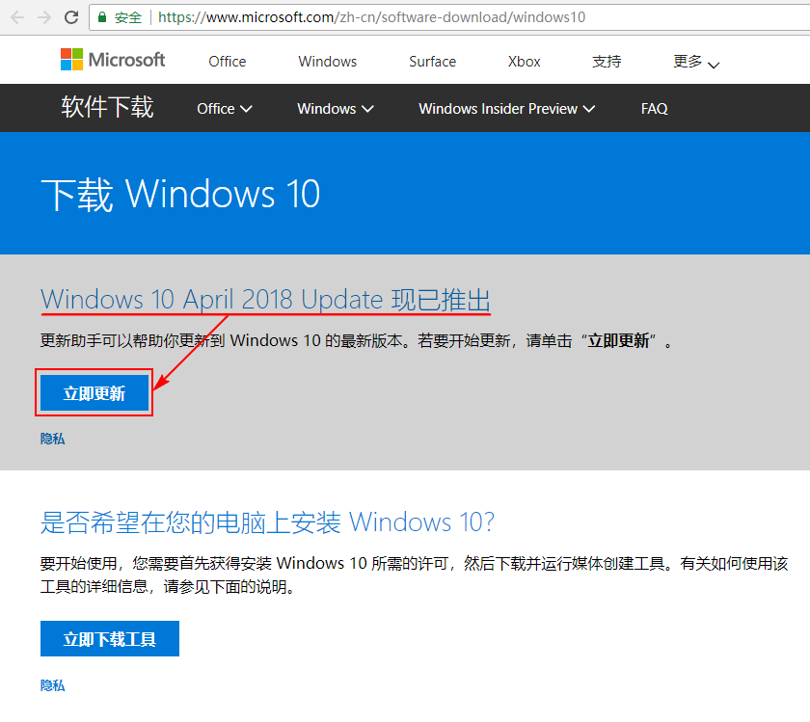Open 支持 in the top navigation
The width and height of the screenshot is (810, 722).
click(607, 62)
